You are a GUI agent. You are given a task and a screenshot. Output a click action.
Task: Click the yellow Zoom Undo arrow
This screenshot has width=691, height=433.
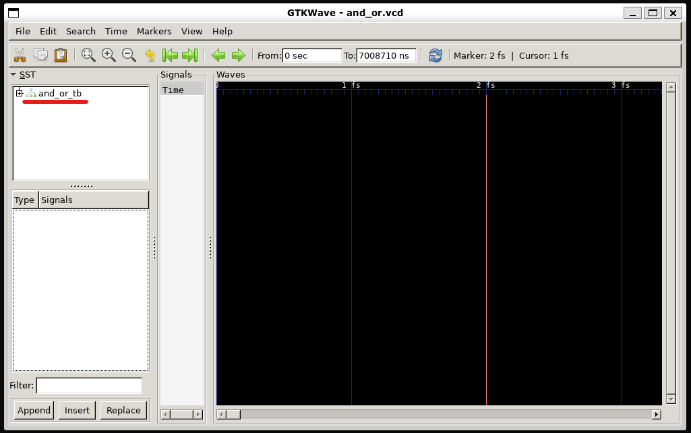coord(150,55)
